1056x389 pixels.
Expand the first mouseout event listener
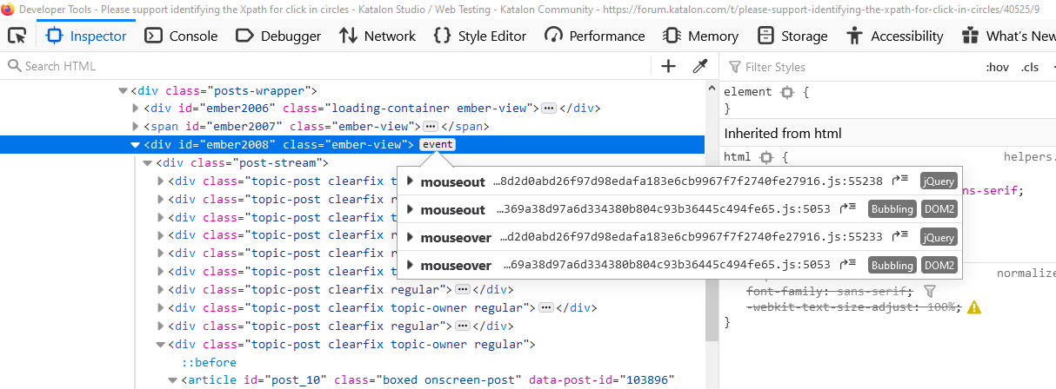coord(411,181)
